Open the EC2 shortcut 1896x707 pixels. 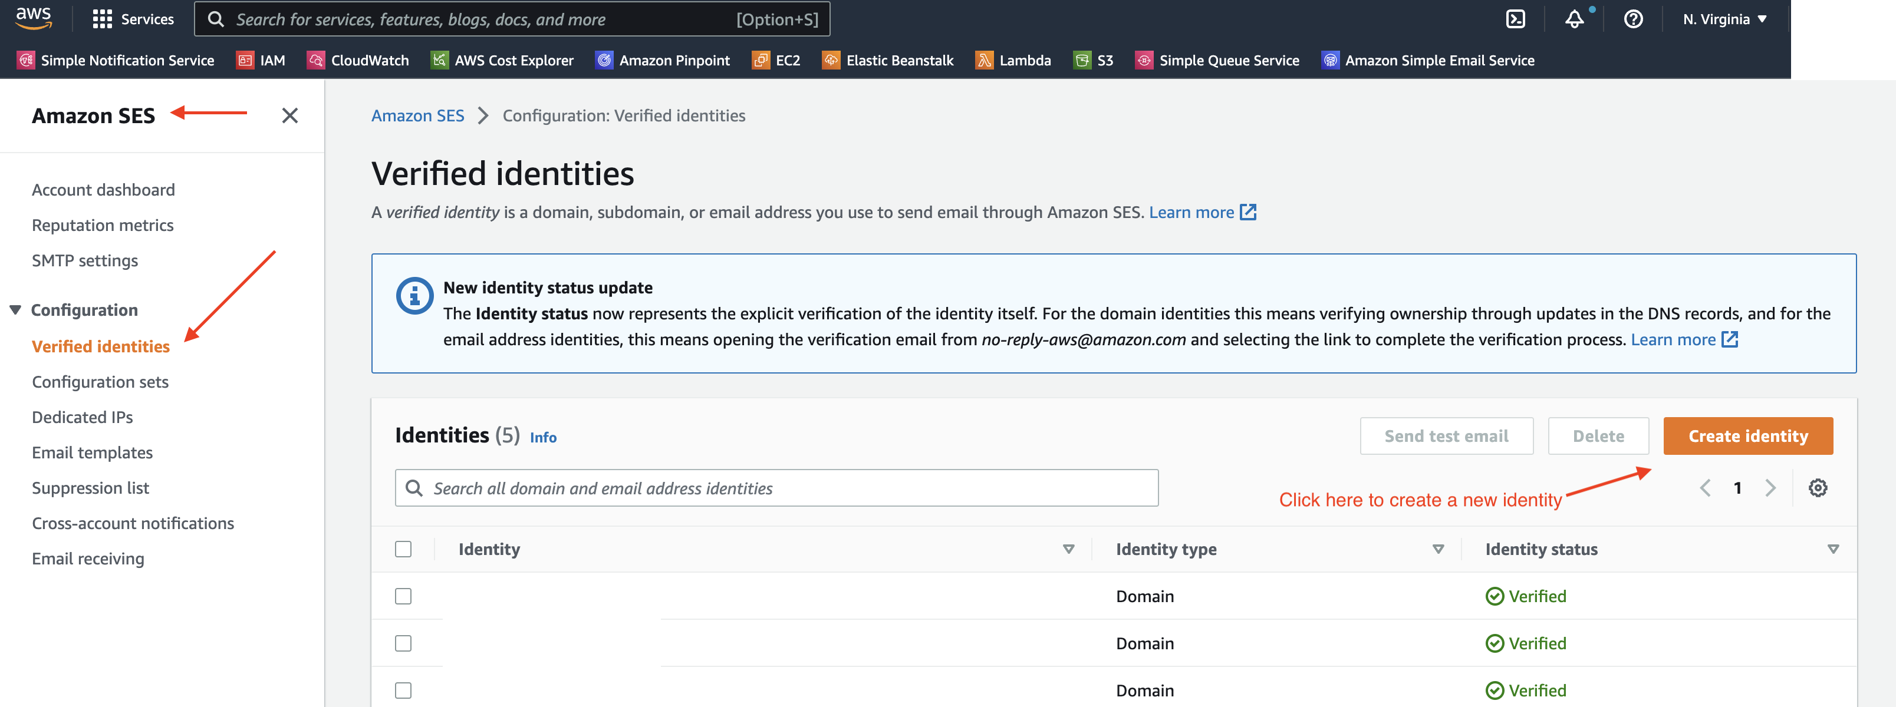click(776, 60)
